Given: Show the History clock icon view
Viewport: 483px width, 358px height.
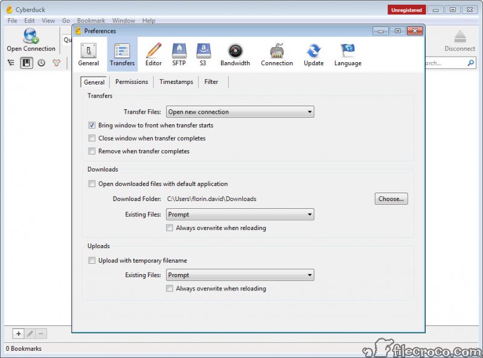Looking at the screenshot, I should (41, 63).
